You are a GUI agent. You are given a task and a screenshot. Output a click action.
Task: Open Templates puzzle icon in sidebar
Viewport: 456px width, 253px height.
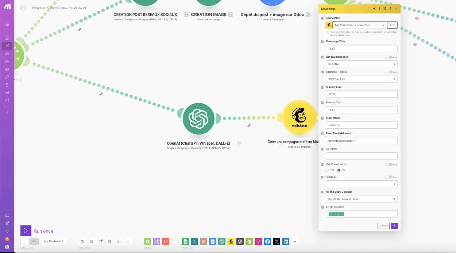[7, 54]
